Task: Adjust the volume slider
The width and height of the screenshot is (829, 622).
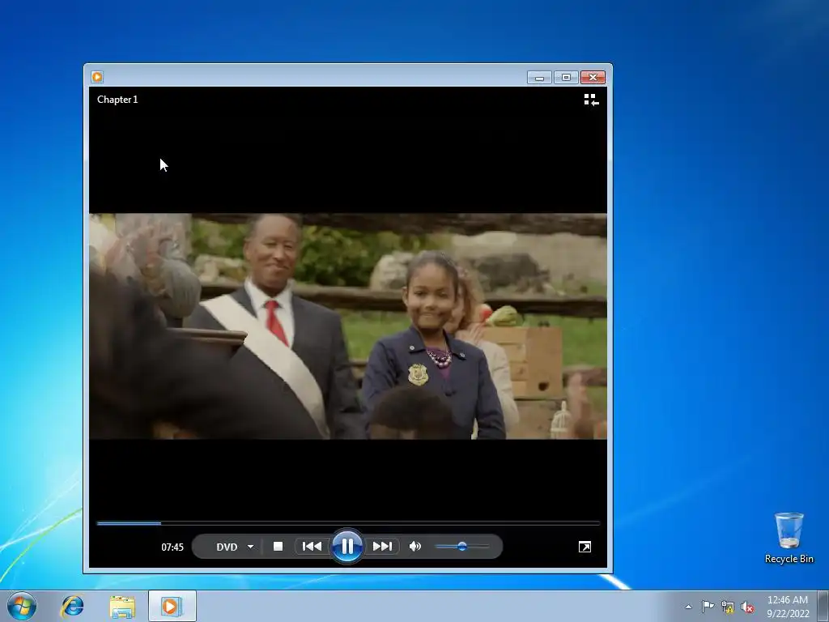Action: click(x=462, y=547)
